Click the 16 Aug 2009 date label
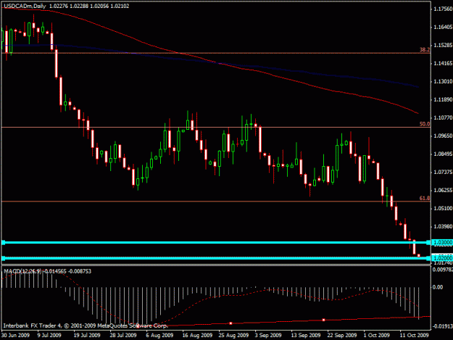Image resolution: width=453 pixels, height=340 pixels. 197,335
